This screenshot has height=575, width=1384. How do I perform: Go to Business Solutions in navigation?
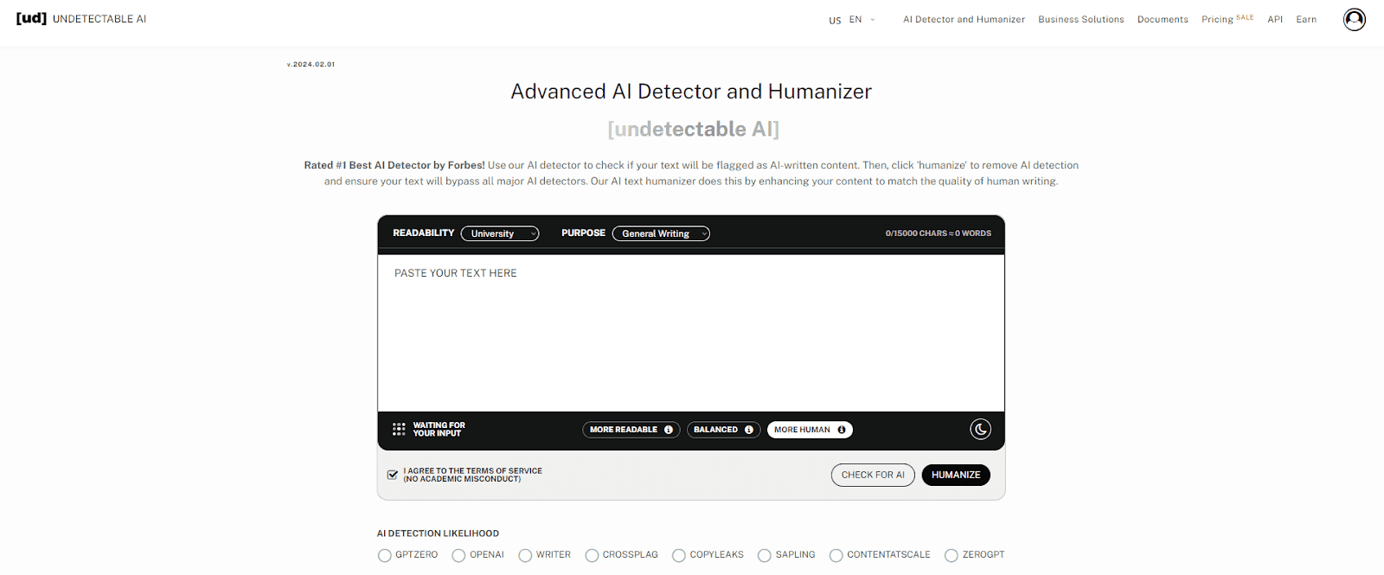pyautogui.click(x=1080, y=19)
